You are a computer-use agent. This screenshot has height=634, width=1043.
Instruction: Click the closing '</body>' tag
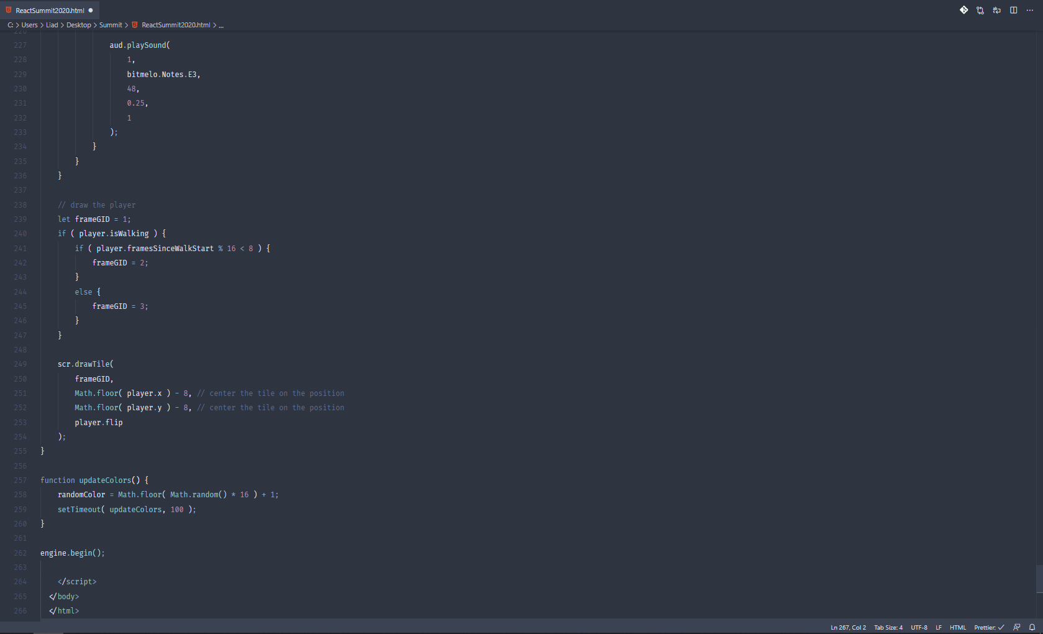pyautogui.click(x=64, y=597)
